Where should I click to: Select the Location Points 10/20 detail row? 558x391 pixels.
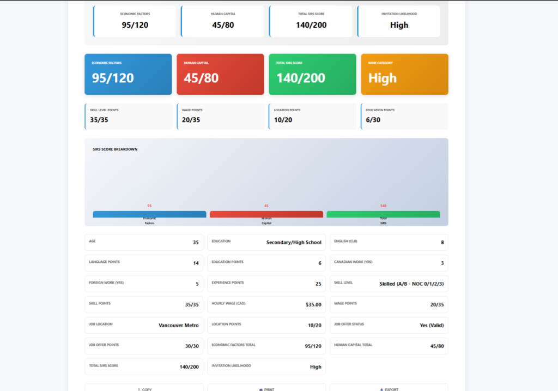[x=266, y=325]
